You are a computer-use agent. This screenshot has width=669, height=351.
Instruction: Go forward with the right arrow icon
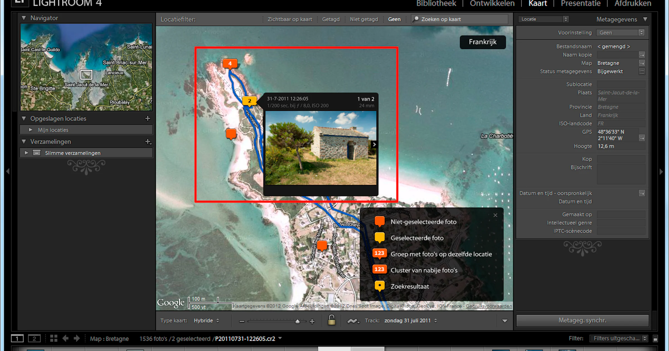point(77,338)
